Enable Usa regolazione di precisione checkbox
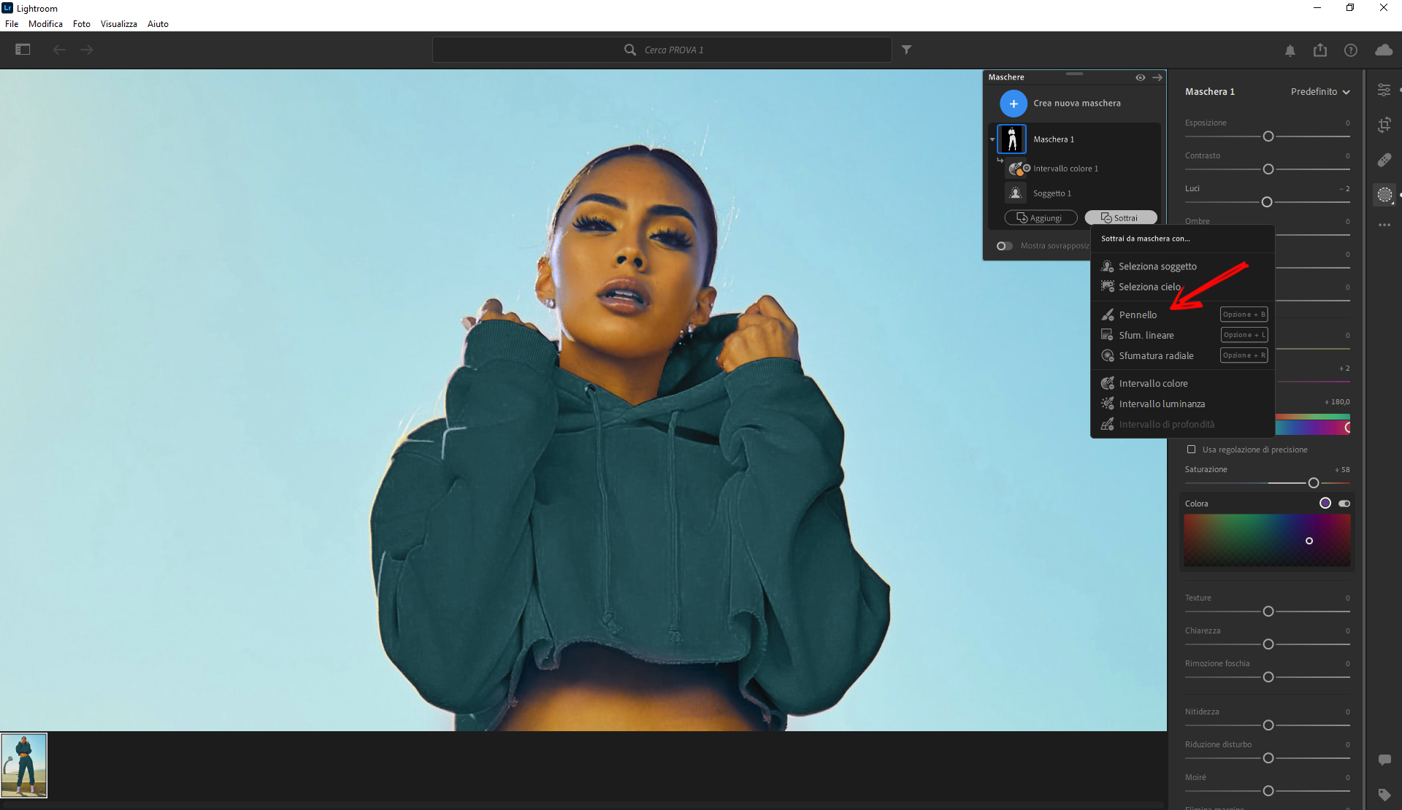The height and width of the screenshot is (810, 1402). [1192, 450]
